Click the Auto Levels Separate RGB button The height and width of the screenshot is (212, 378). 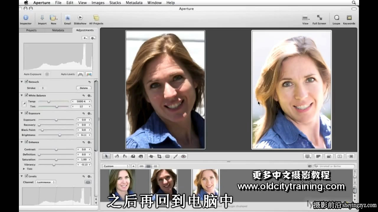click(89, 74)
